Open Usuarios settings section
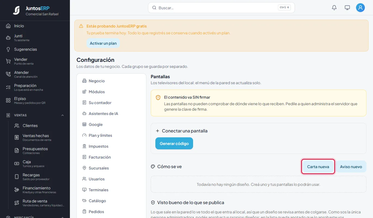373x218 pixels. click(111, 179)
